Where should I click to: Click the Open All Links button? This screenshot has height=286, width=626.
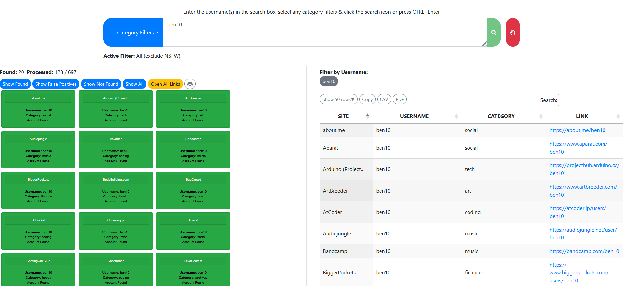point(165,84)
